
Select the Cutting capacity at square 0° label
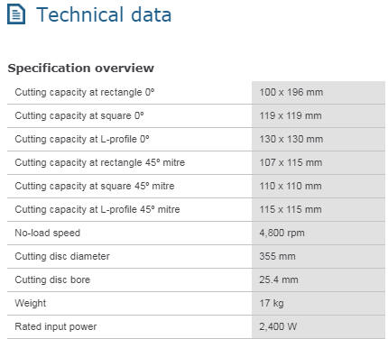(x=79, y=115)
